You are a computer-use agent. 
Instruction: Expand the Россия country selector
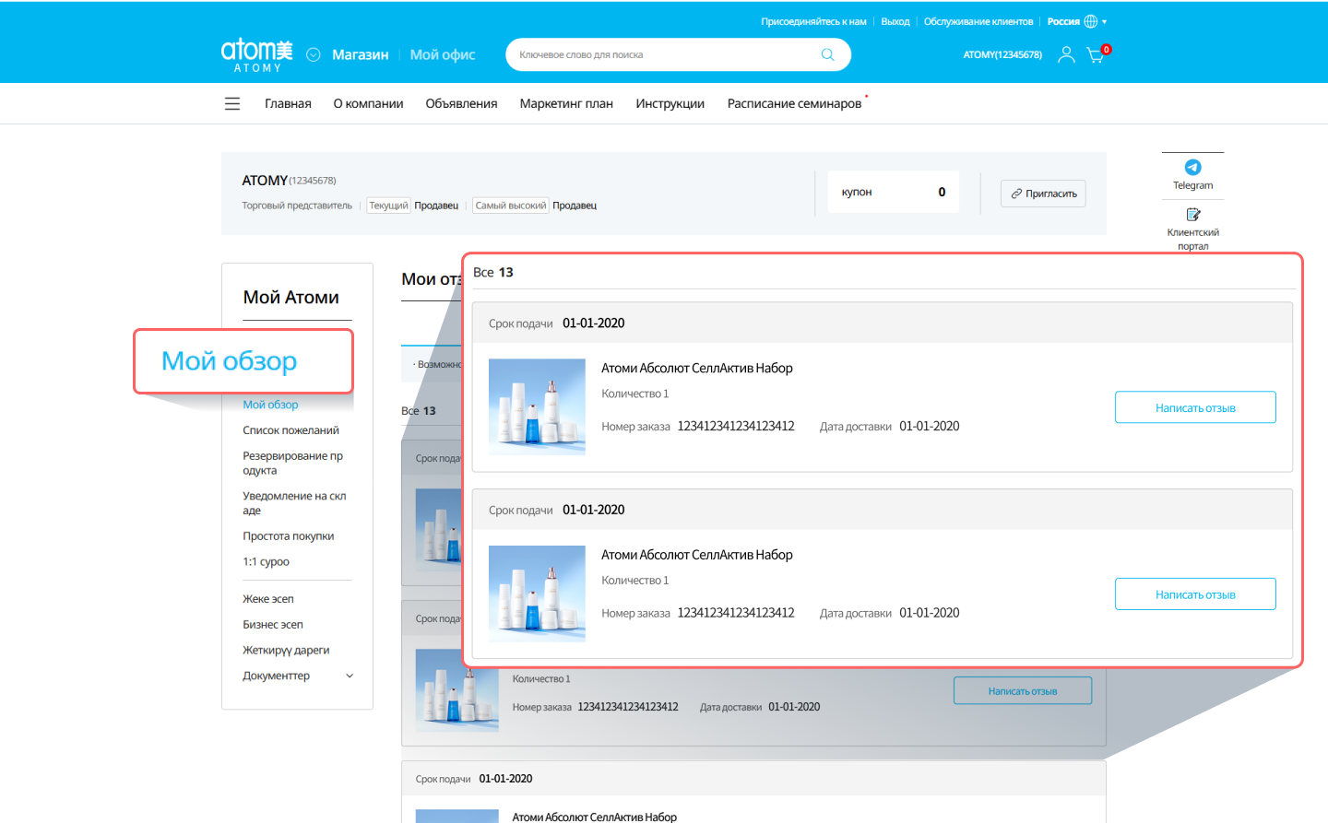coord(1076,21)
